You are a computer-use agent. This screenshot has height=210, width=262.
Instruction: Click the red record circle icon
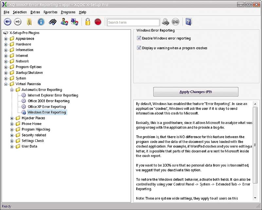tap(98, 22)
